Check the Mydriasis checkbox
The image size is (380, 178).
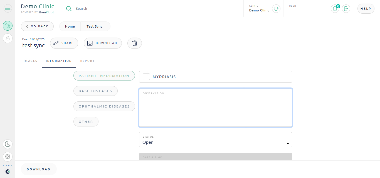coord(146,77)
